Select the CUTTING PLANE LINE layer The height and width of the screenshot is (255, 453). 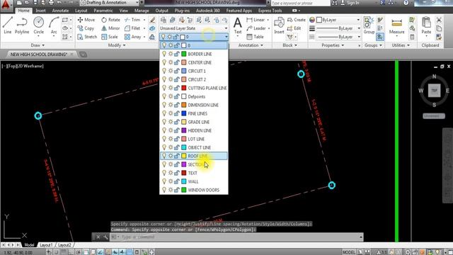[193, 88]
